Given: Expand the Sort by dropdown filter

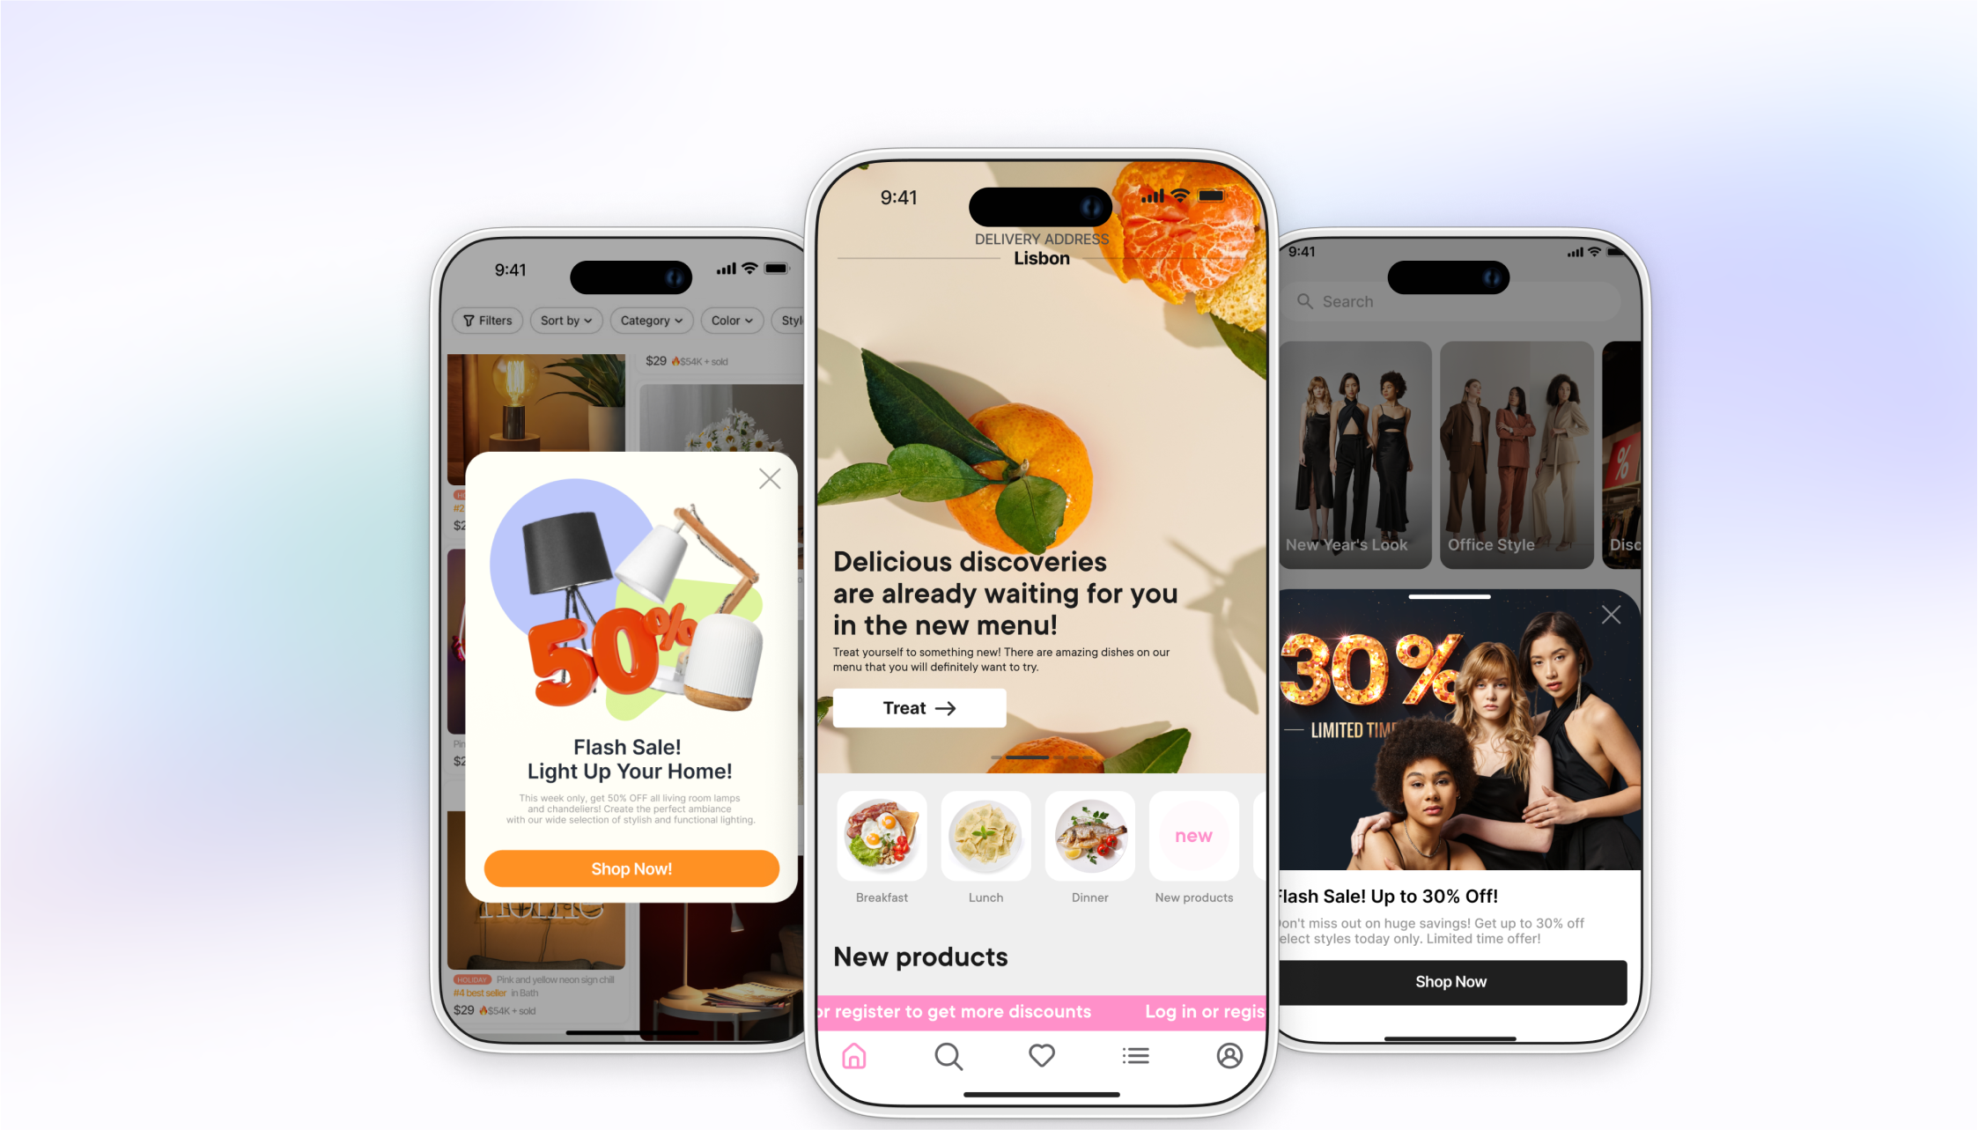Looking at the screenshot, I should coord(565,319).
